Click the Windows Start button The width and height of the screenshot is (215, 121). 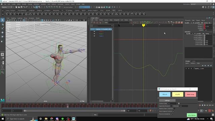(3, 119)
